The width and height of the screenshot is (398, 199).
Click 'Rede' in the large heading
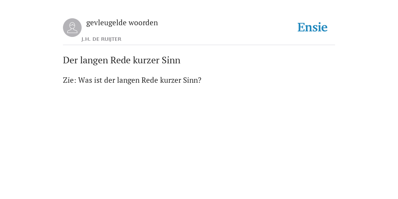(120, 60)
